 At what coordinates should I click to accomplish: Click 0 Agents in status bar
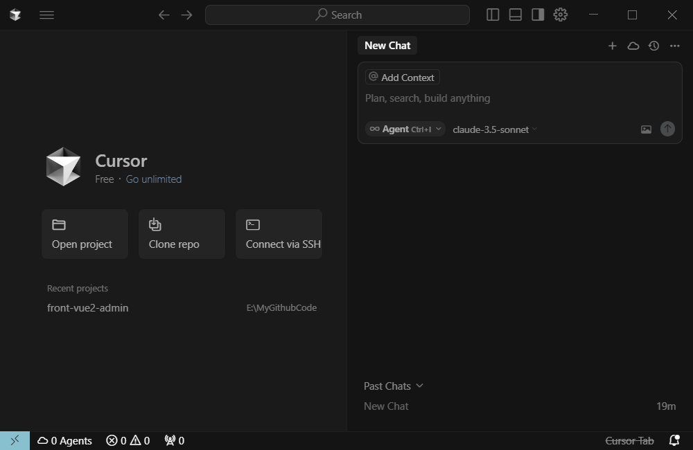pos(64,441)
